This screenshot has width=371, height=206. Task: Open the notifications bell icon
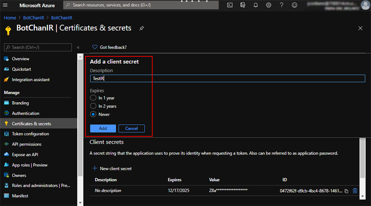pyautogui.click(x=256, y=5)
